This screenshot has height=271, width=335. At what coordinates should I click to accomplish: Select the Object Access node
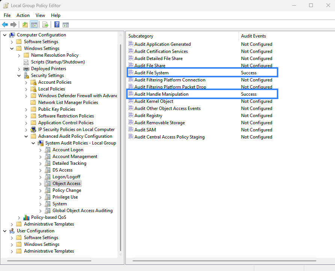(x=66, y=183)
